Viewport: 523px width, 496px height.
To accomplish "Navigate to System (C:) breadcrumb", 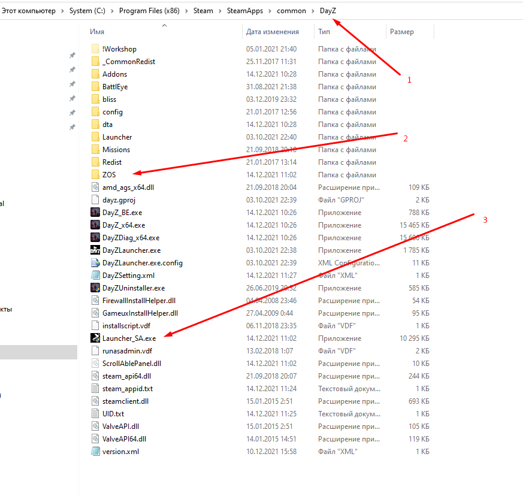I will 87,11.
